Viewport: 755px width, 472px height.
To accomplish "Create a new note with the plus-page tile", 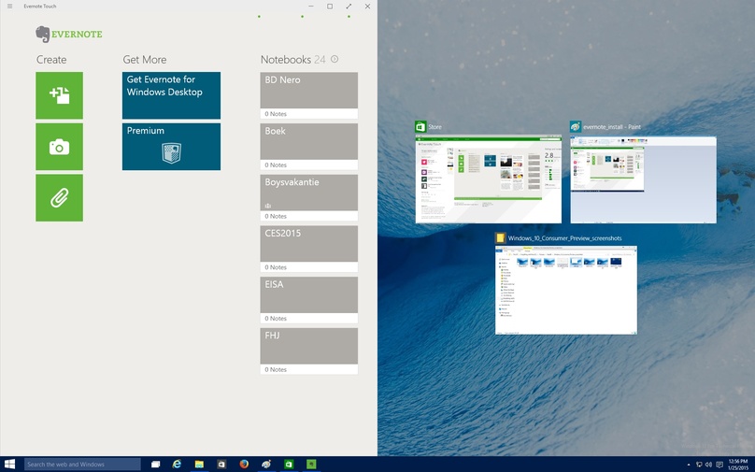I will tap(59, 95).
